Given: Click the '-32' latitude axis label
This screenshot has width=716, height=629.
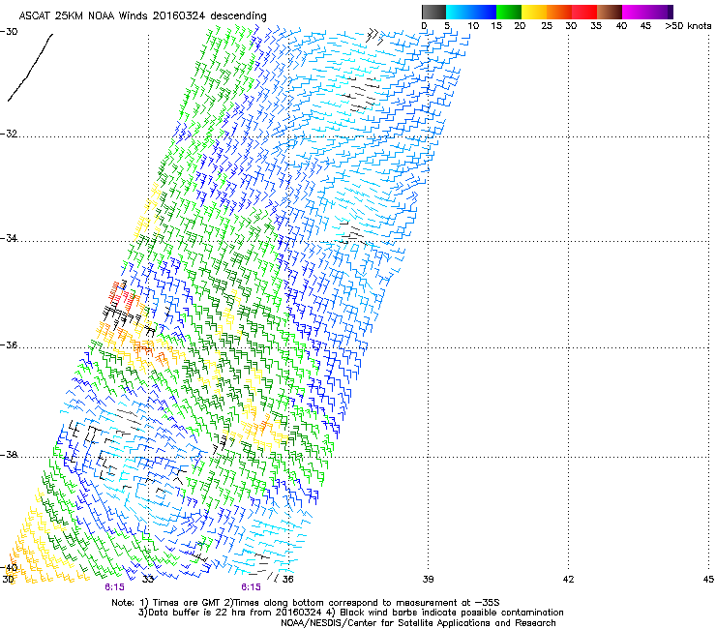Looking at the screenshot, I should (9, 134).
